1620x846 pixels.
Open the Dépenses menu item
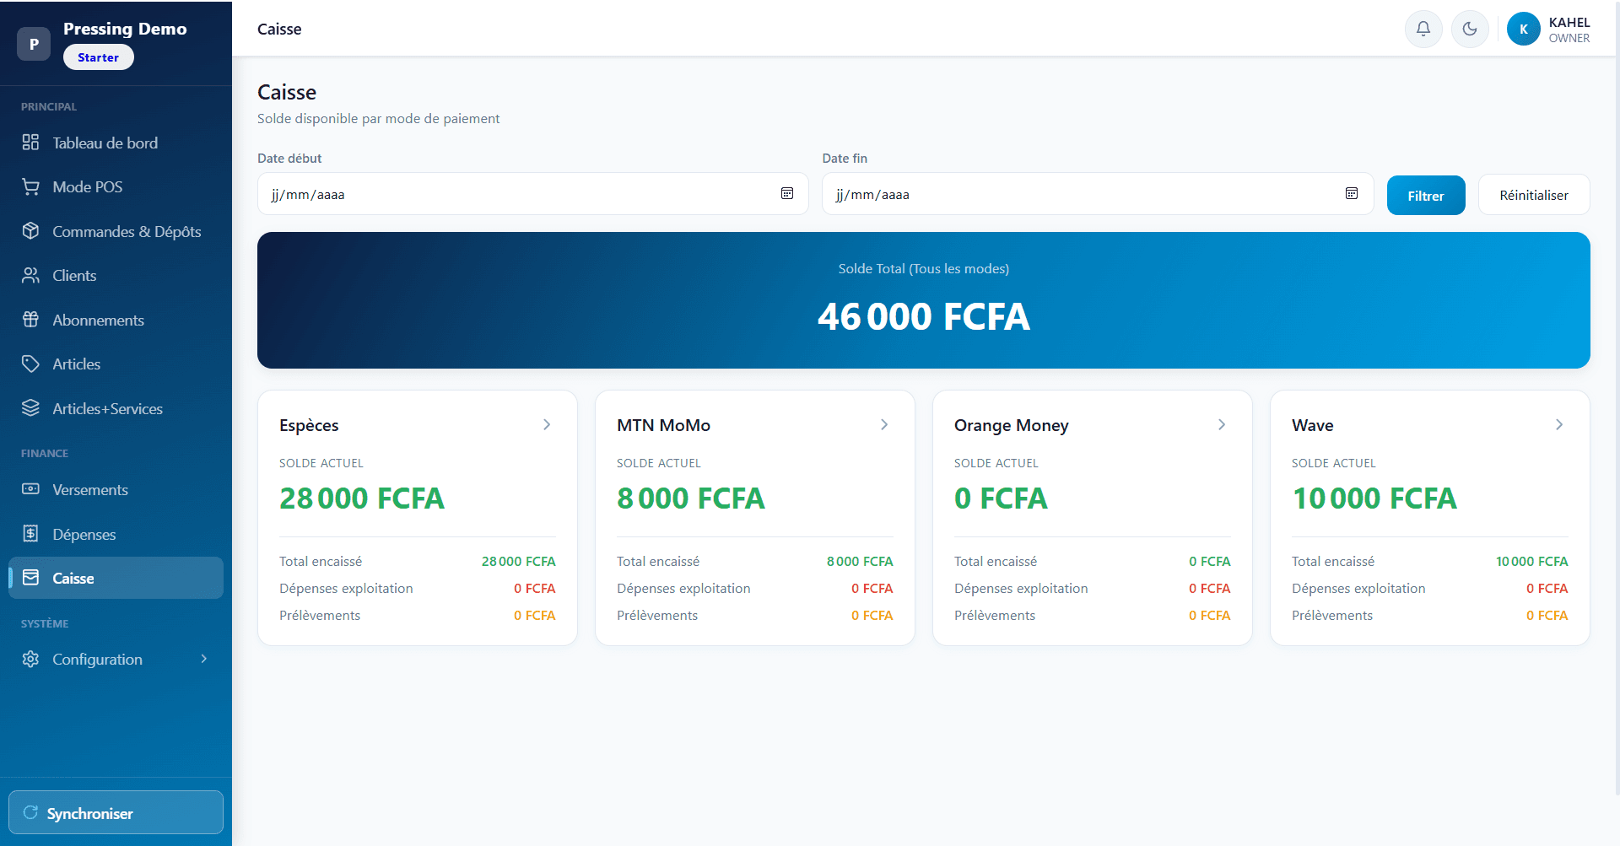click(116, 534)
